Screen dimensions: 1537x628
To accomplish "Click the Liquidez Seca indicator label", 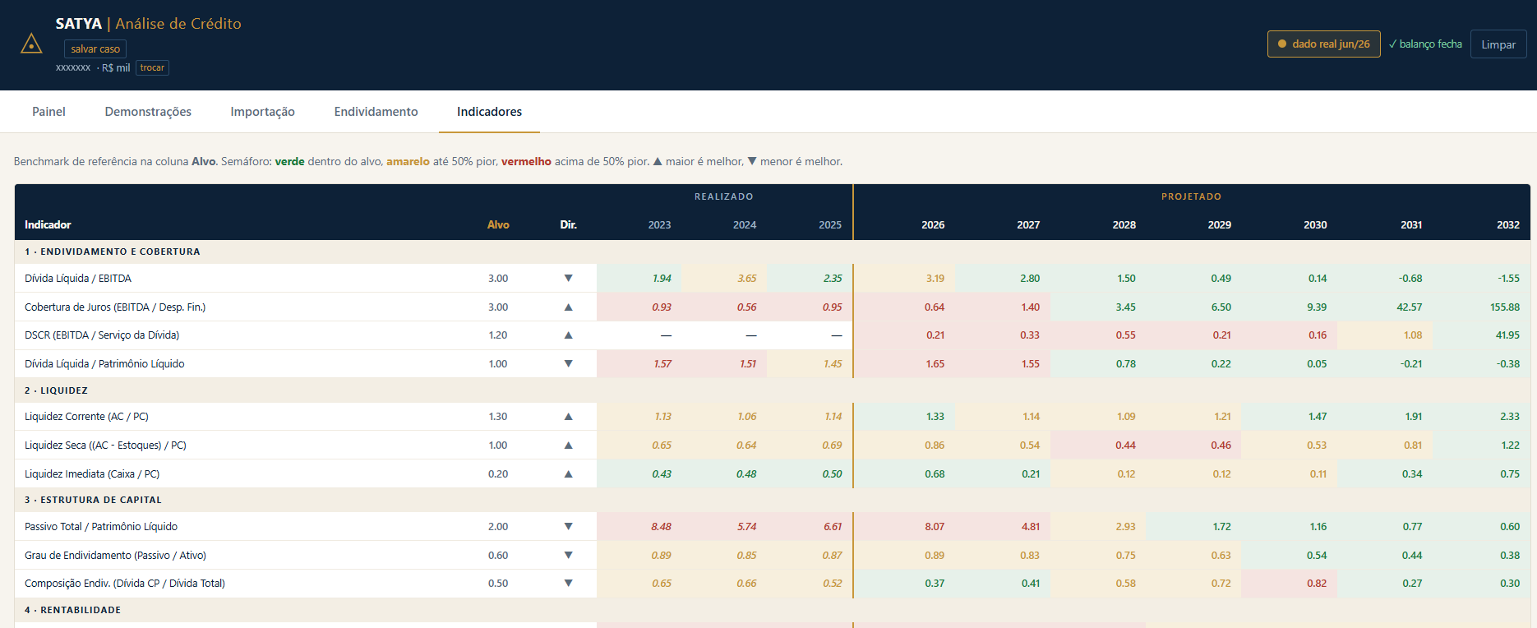I will pyautogui.click(x=105, y=446).
